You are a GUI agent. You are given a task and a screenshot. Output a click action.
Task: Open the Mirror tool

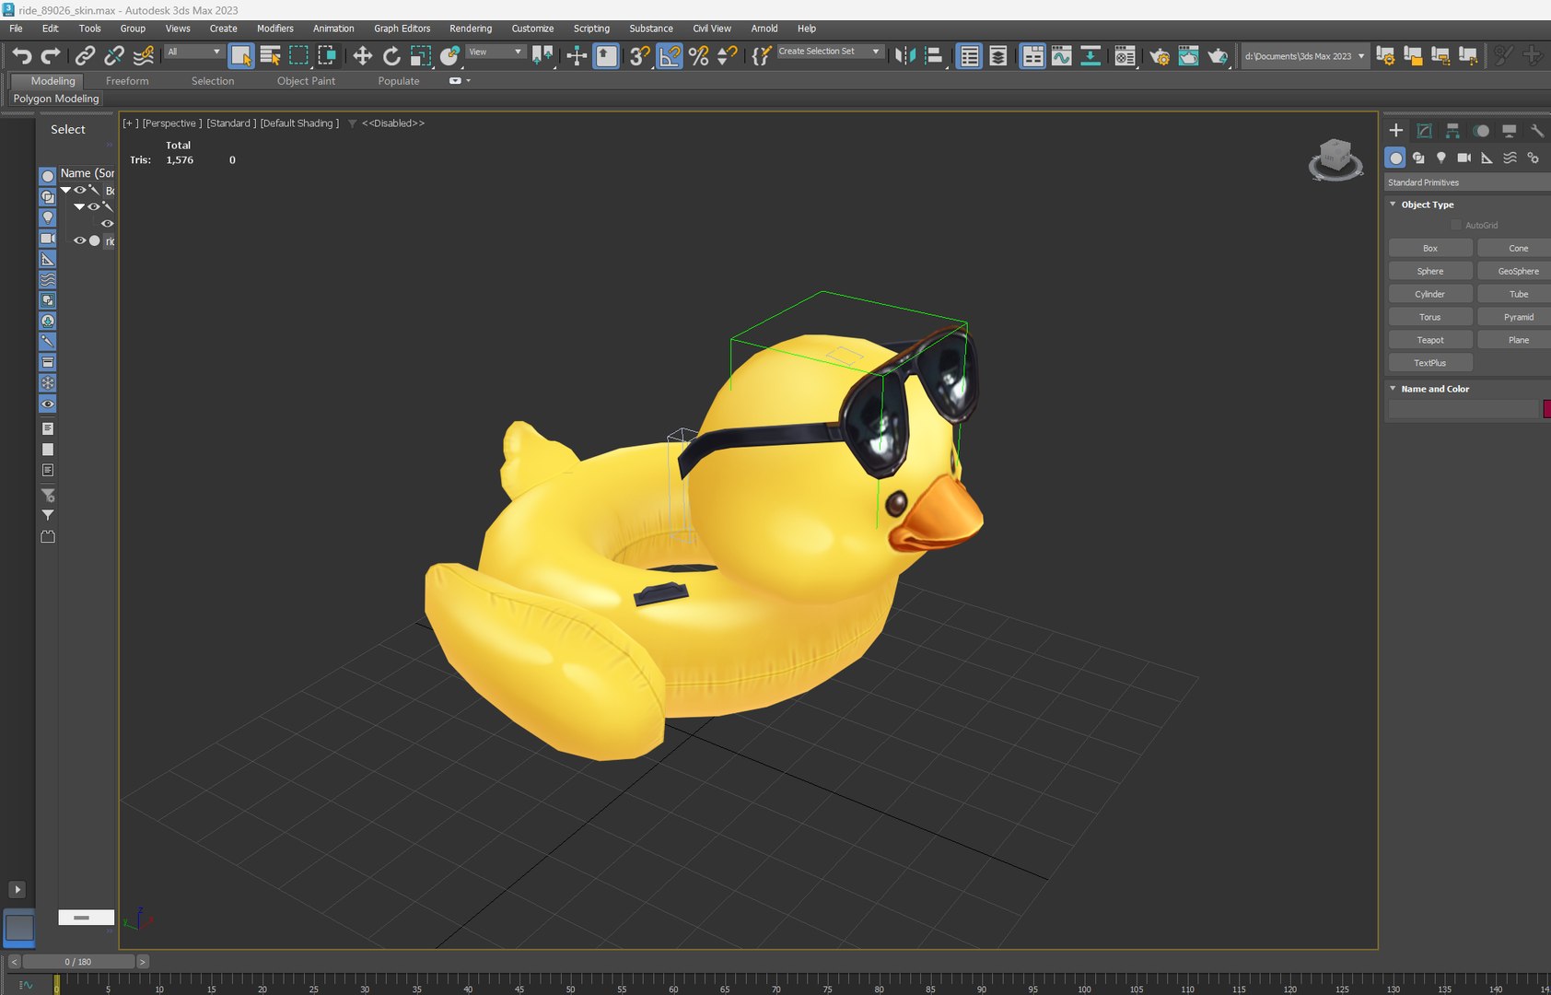[x=905, y=56]
